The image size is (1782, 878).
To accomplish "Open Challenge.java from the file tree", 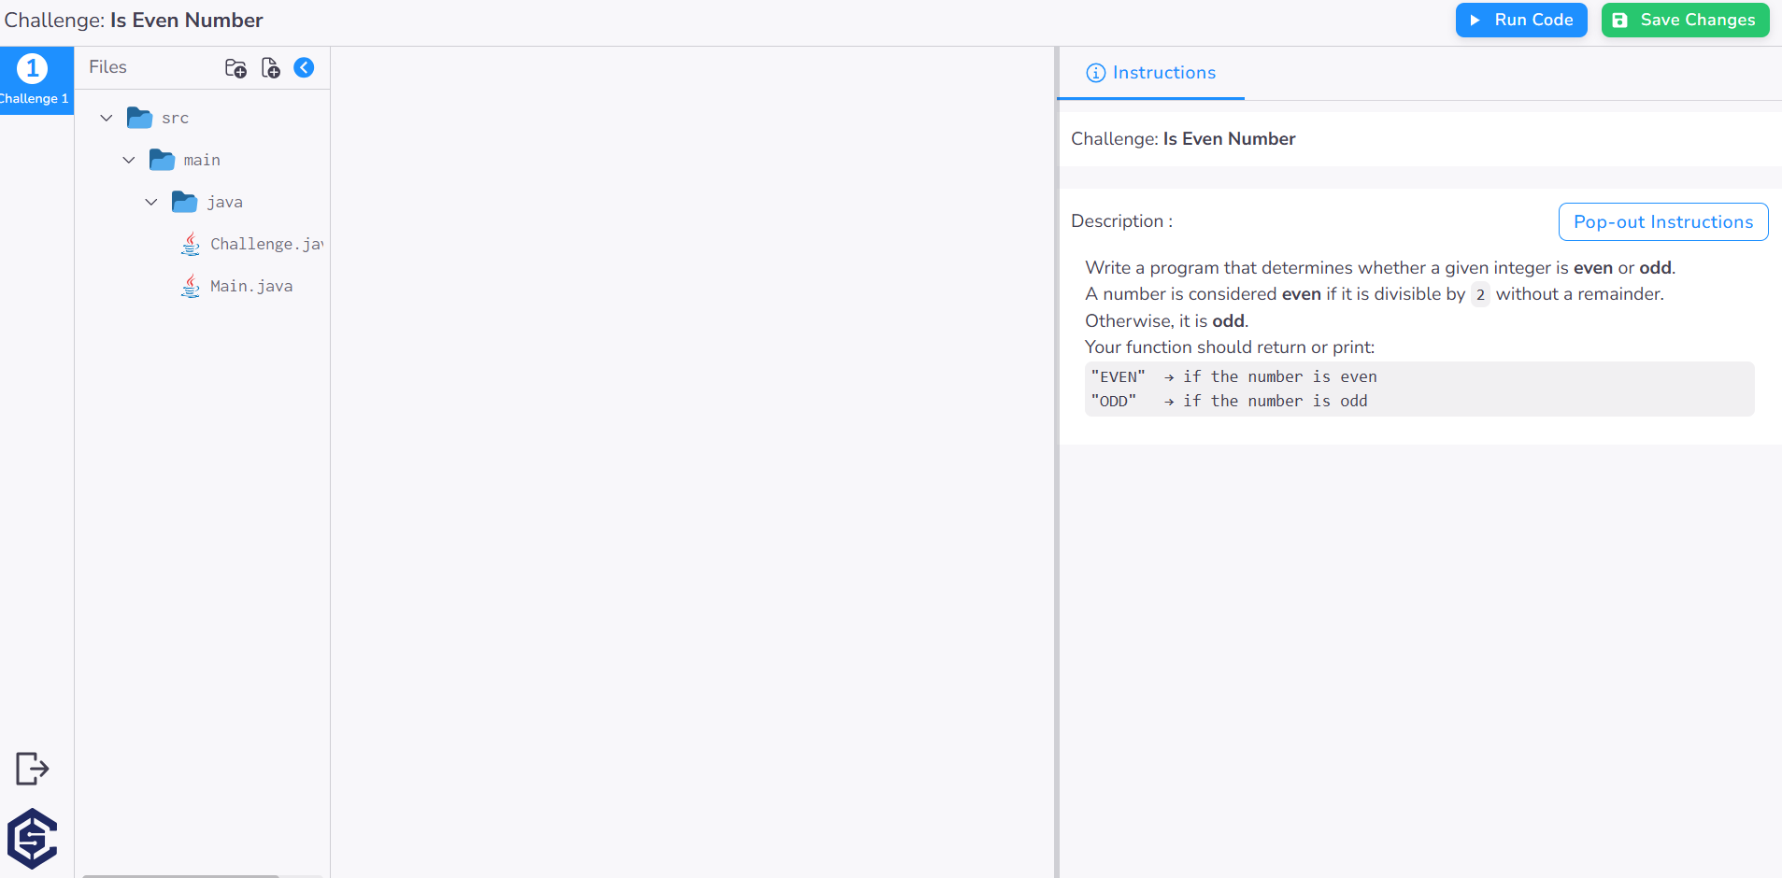I will 263,244.
